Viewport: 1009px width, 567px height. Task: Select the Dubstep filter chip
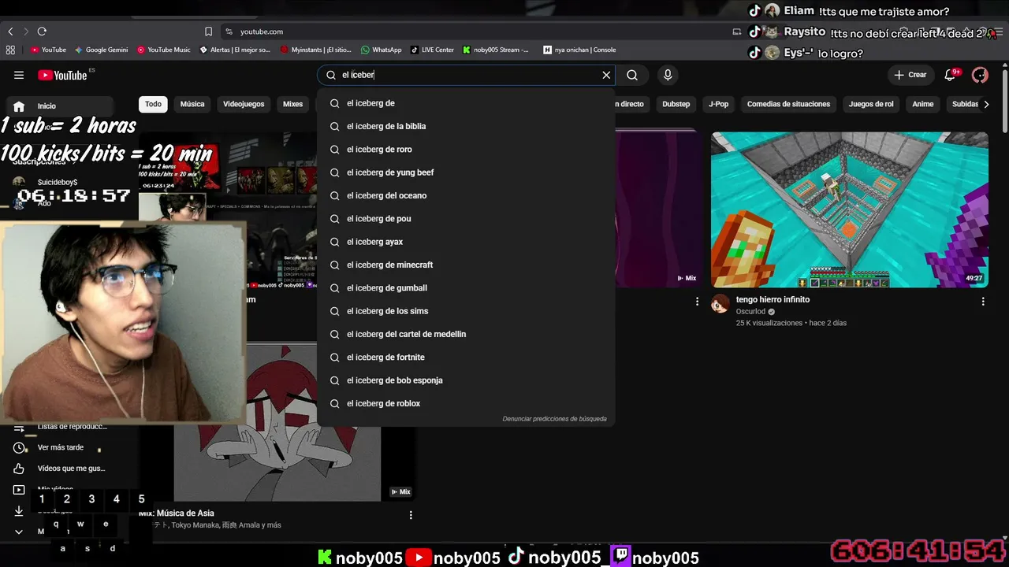coord(676,104)
